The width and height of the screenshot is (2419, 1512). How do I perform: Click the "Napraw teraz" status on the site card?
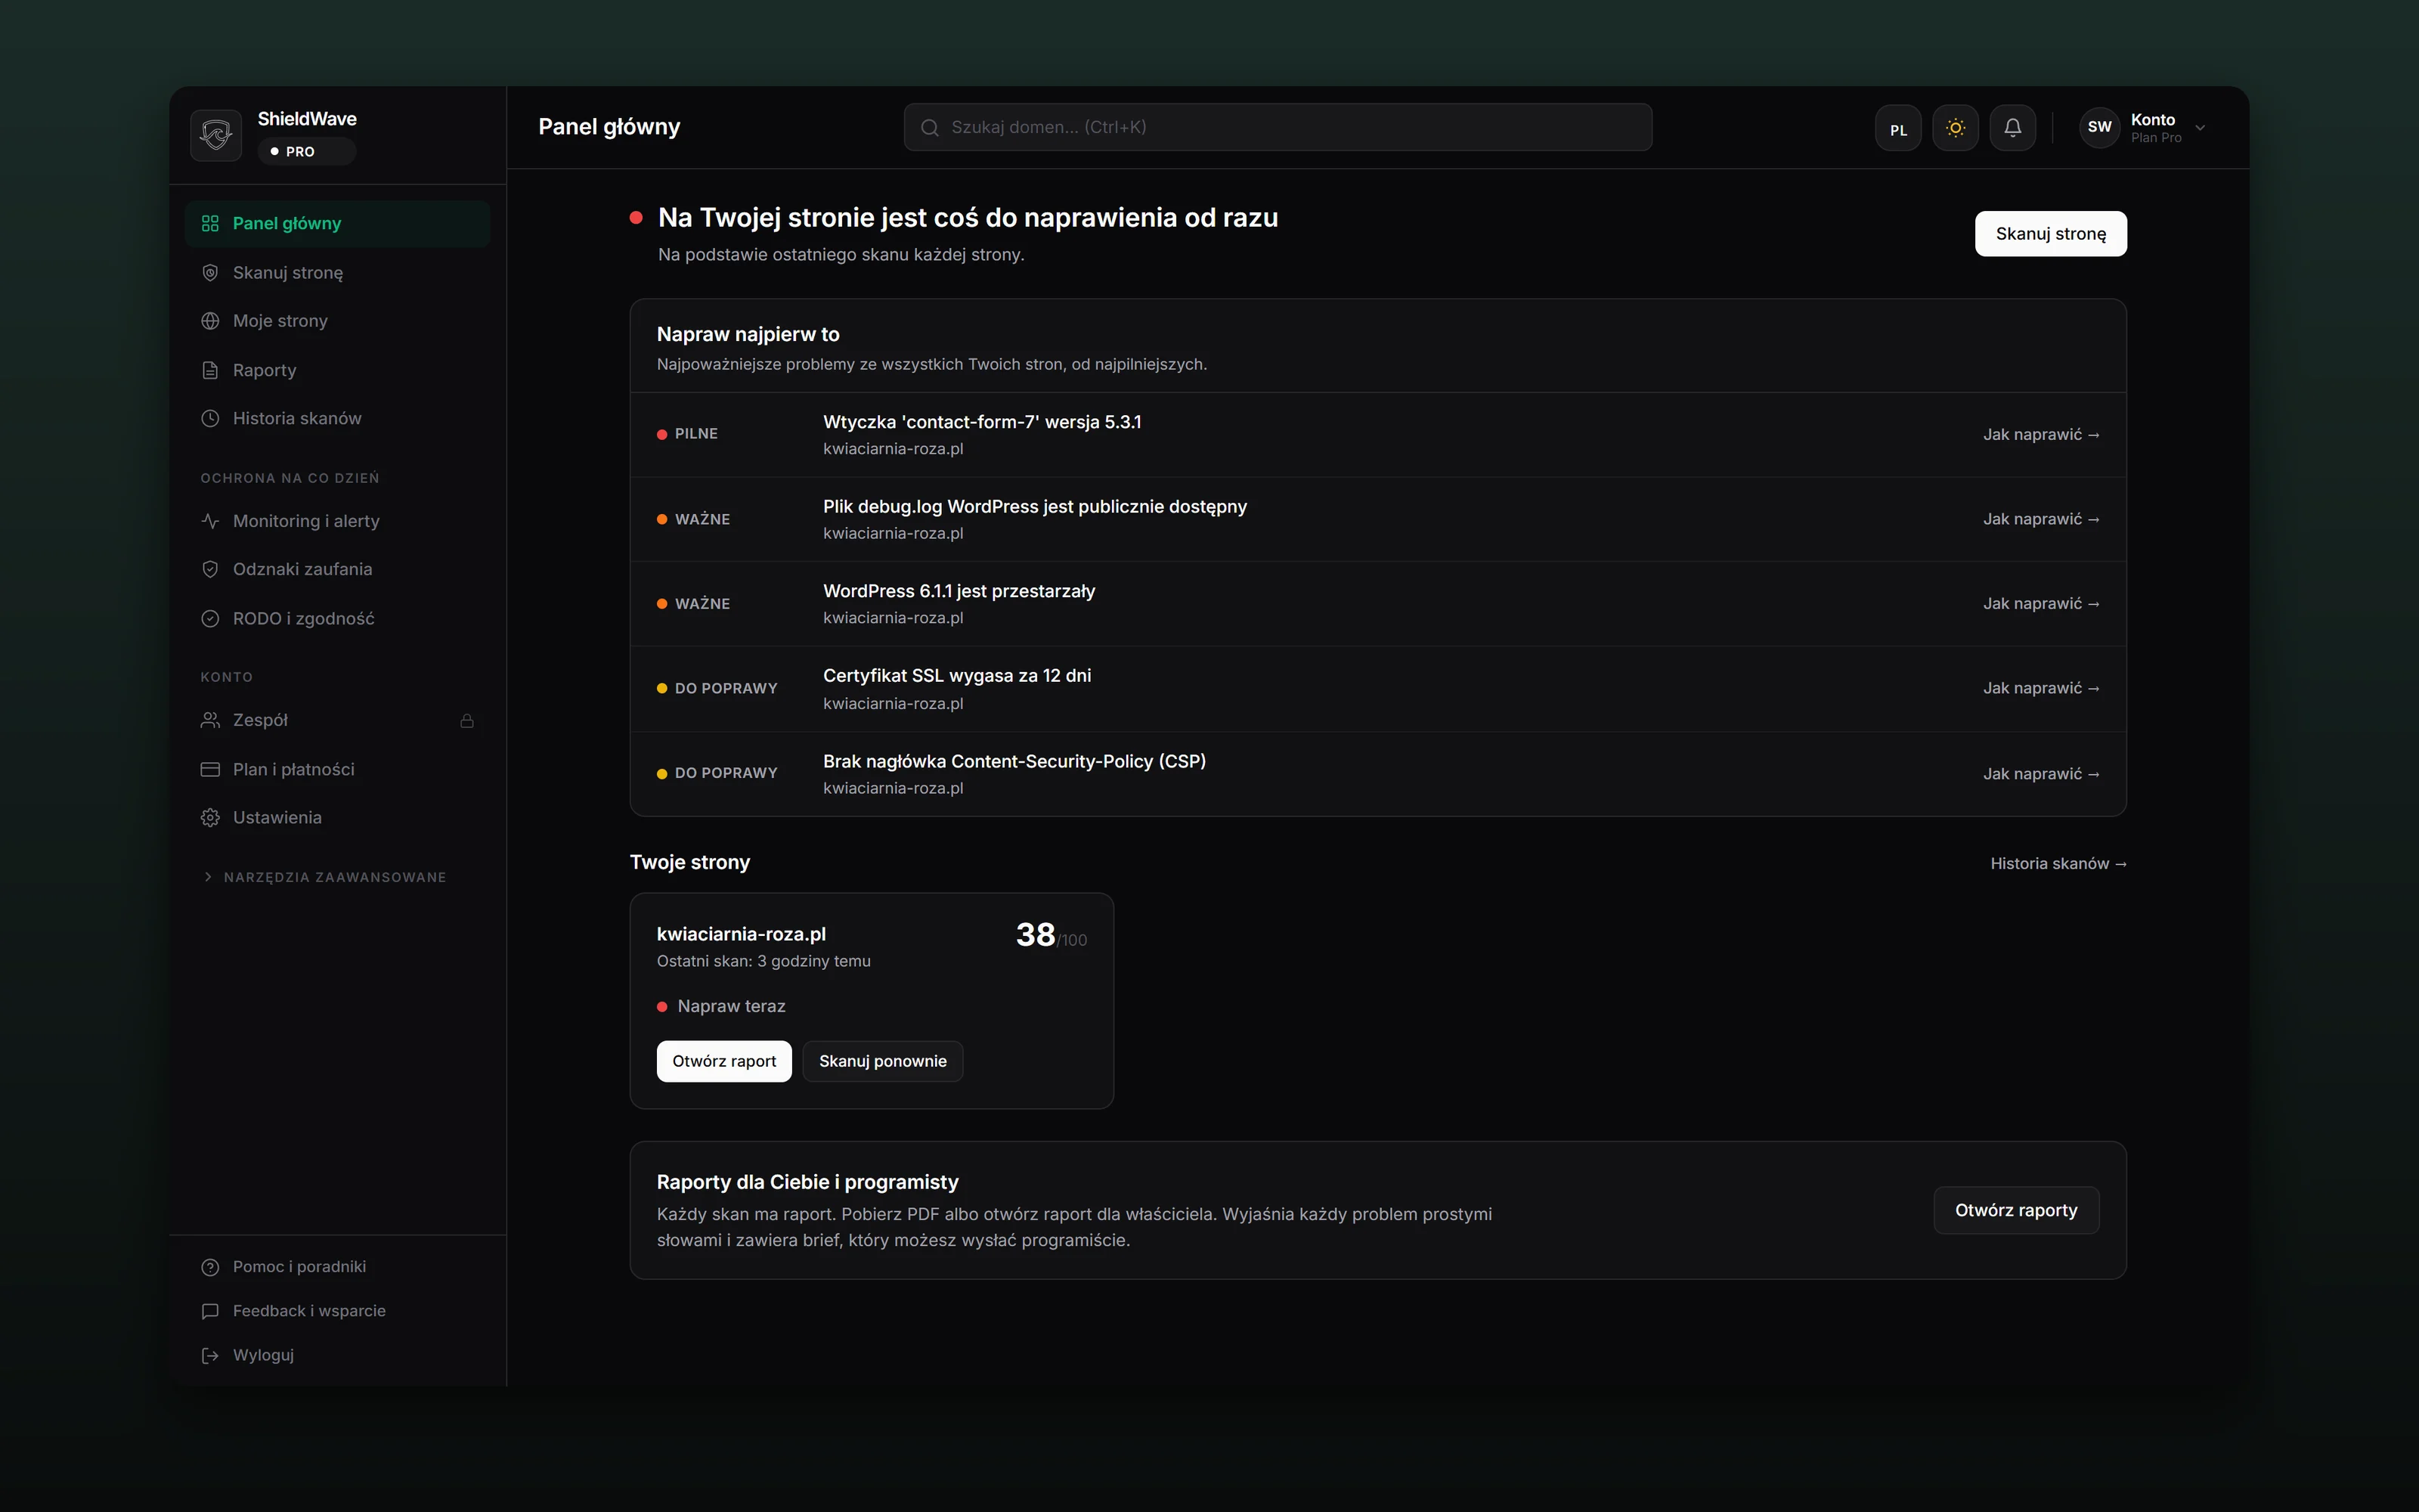(x=722, y=1006)
